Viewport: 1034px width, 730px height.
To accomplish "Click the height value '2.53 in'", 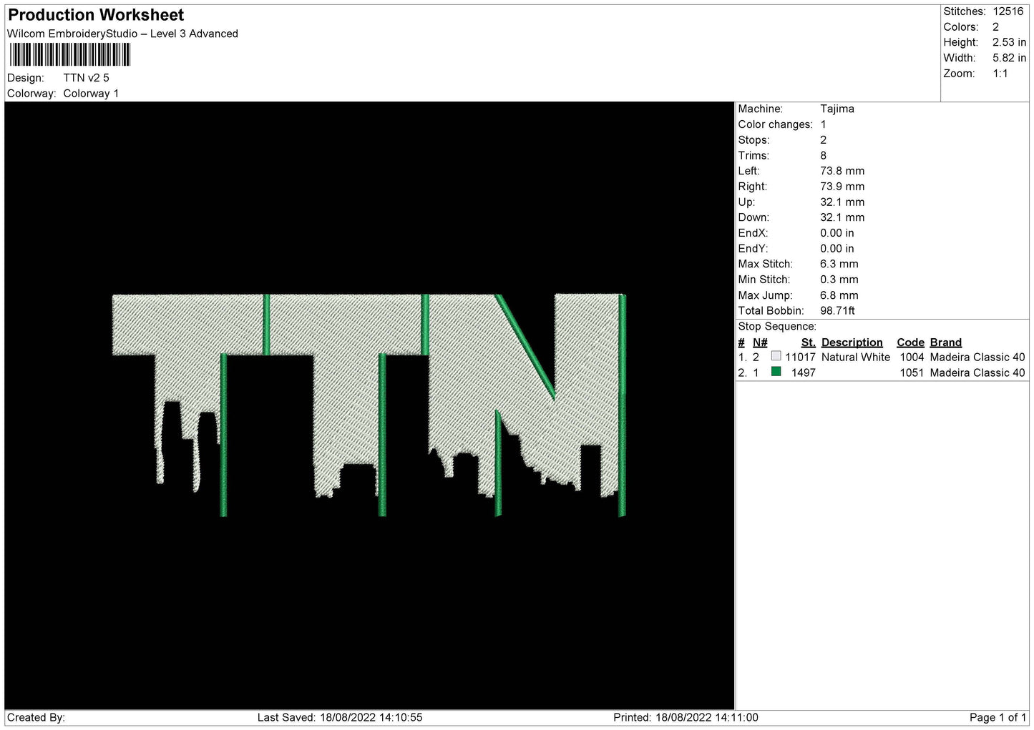I will click(1009, 42).
